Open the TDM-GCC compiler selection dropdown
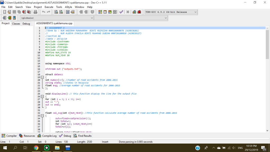 pos(195,12)
